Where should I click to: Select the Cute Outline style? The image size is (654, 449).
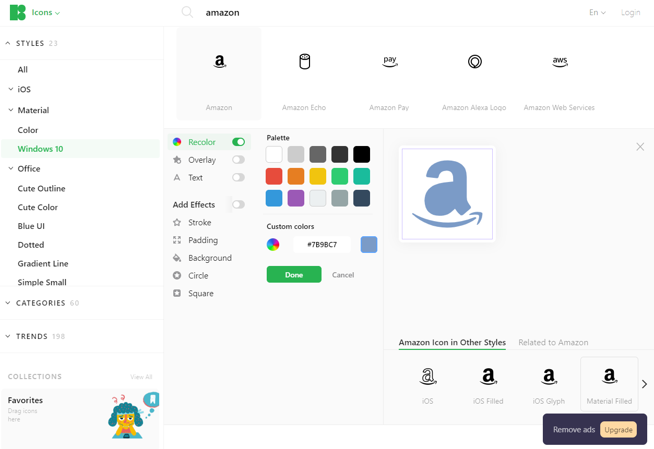click(x=42, y=188)
